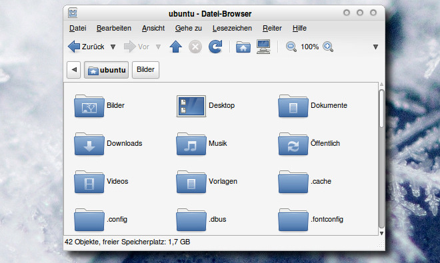
Task: Open the Lesezeichen menu
Action: coord(232,29)
